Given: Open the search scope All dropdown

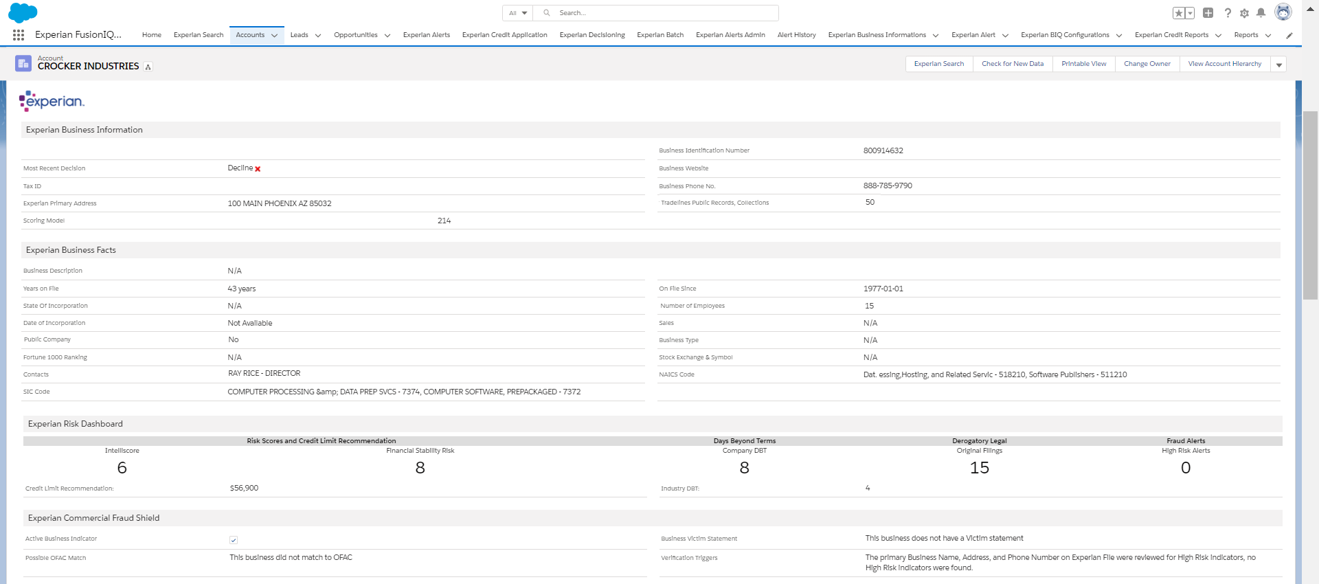Looking at the screenshot, I should (518, 13).
